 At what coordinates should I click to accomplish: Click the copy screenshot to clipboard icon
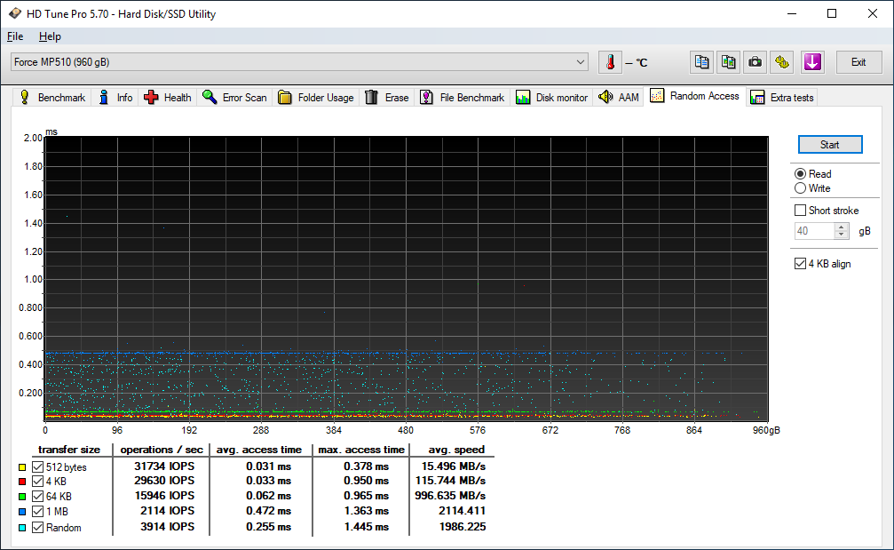click(728, 62)
